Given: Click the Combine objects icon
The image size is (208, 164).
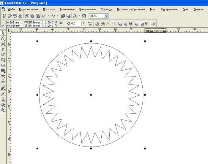Looking at the screenshot, I should pyautogui.click(x=97, y=24).
